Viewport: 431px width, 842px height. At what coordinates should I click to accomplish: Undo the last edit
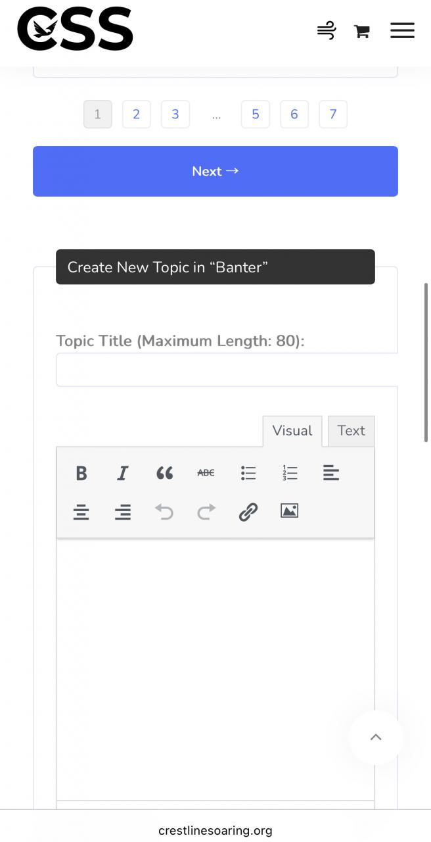164,512
